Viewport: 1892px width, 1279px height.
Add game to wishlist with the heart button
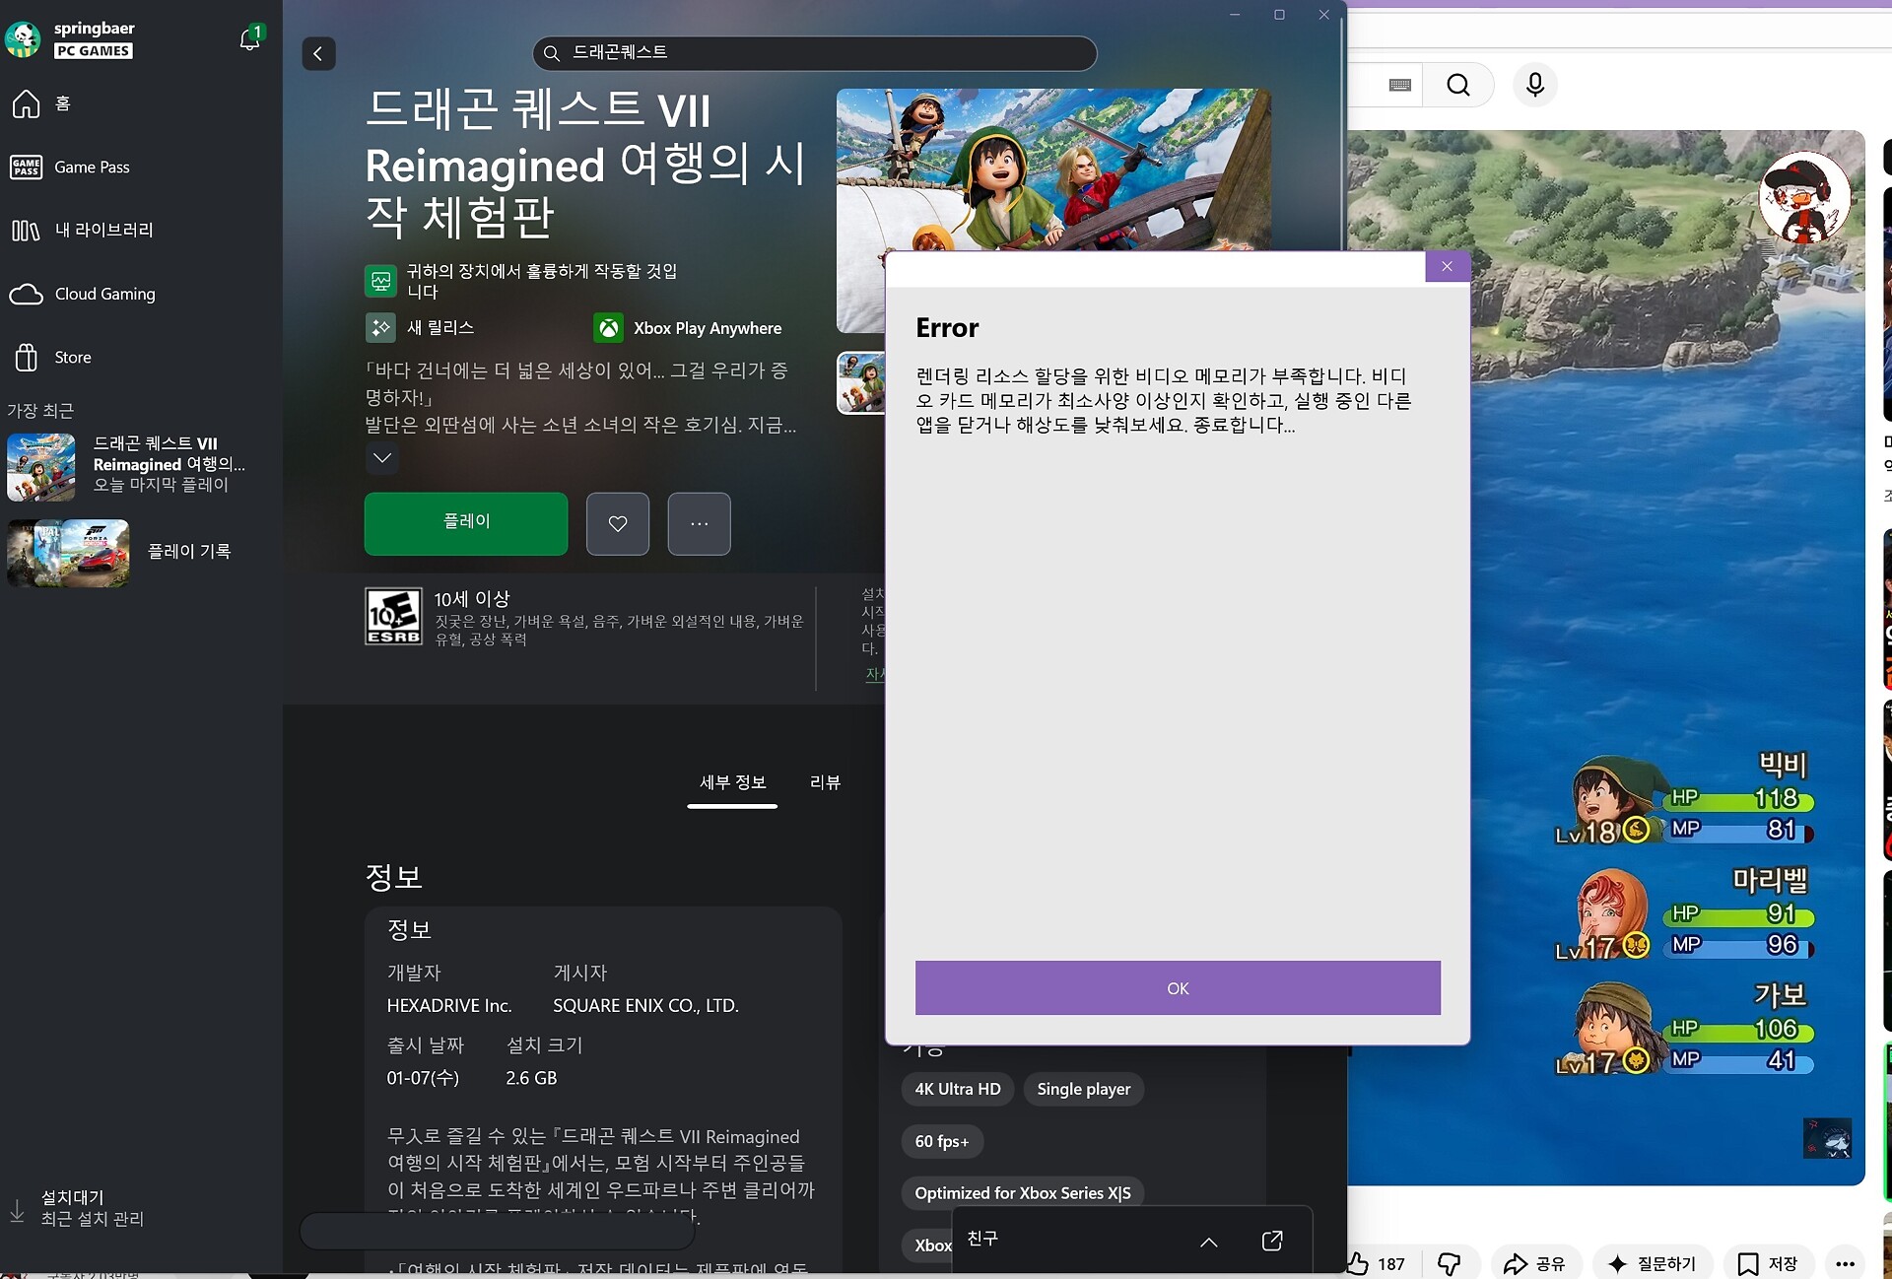pyautogui.click(x=618, y=523)
